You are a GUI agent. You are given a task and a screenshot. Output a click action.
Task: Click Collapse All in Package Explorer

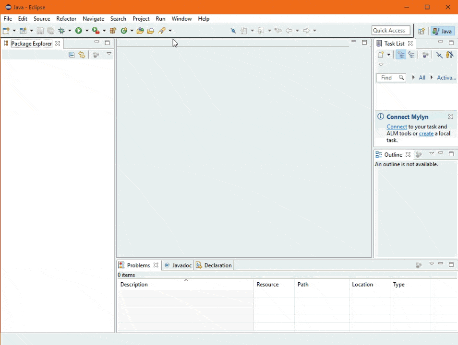coord(72,55)
